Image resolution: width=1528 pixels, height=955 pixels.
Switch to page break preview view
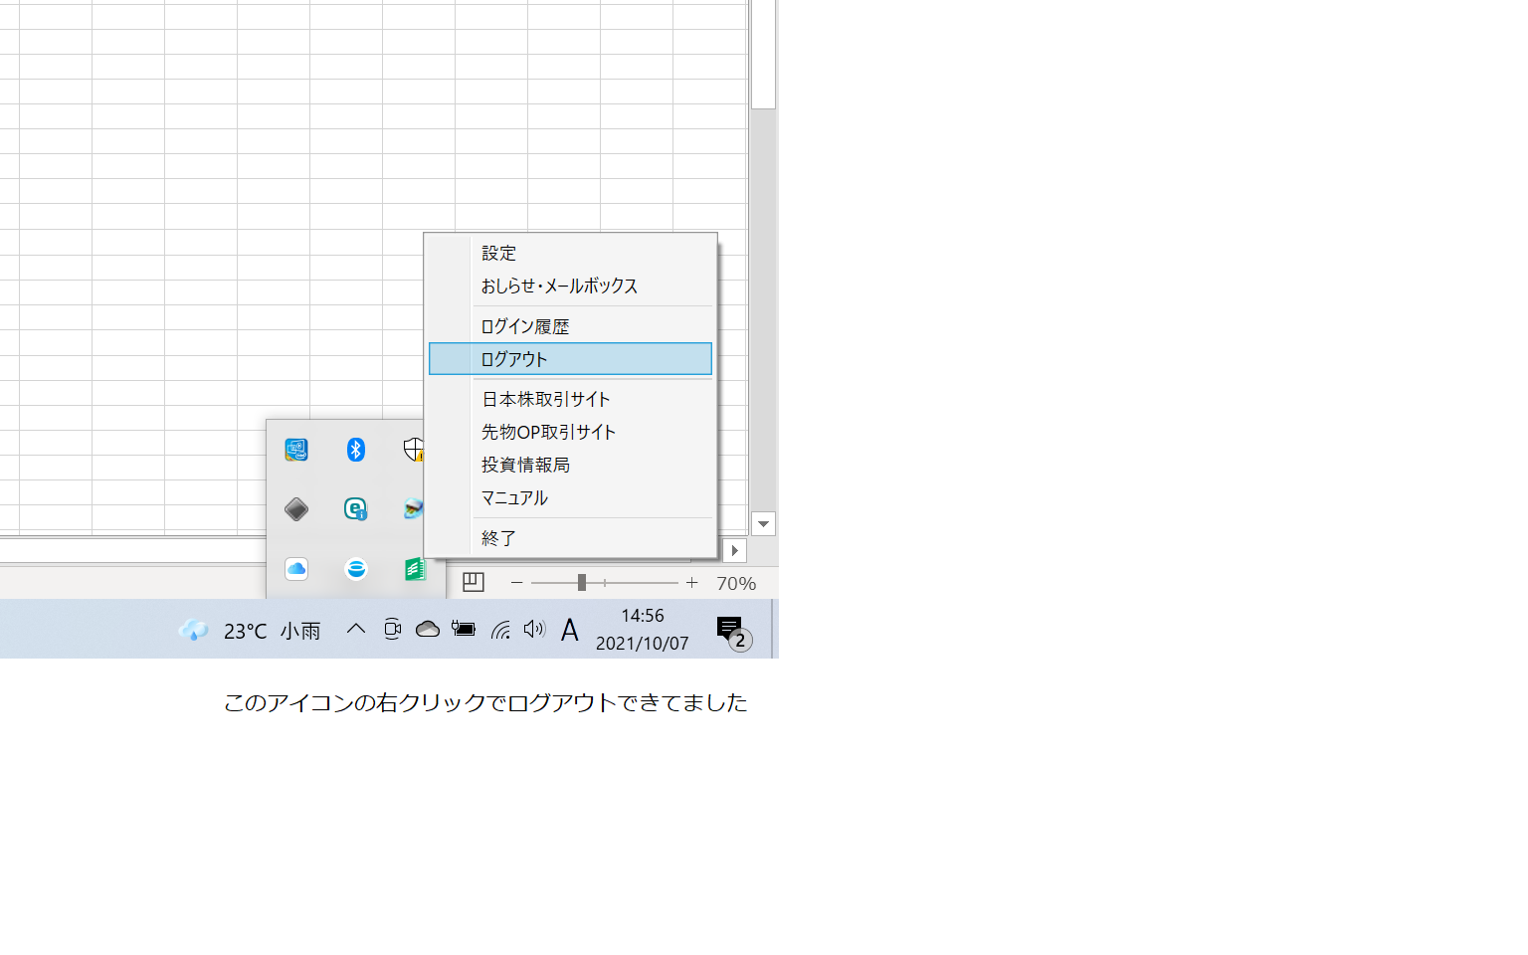[x=474, y=583]
